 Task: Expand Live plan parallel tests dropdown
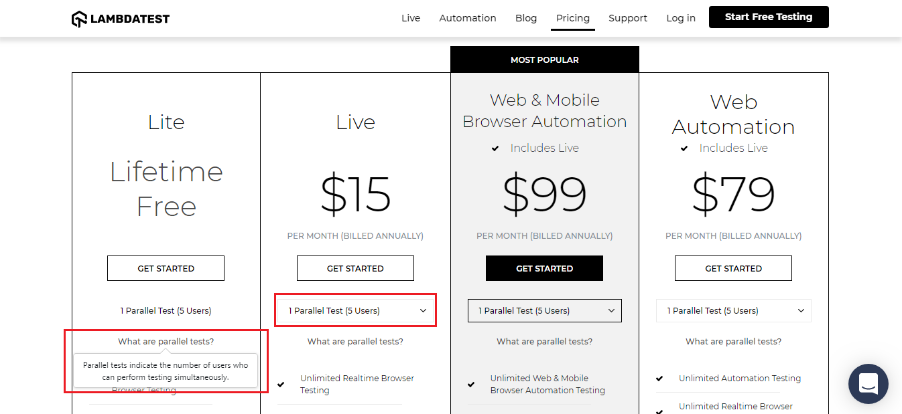[x=355, y=310]
